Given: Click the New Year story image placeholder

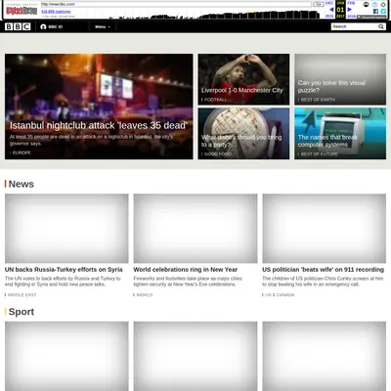Looking at the screenshot, I should [x=195, y=229].
